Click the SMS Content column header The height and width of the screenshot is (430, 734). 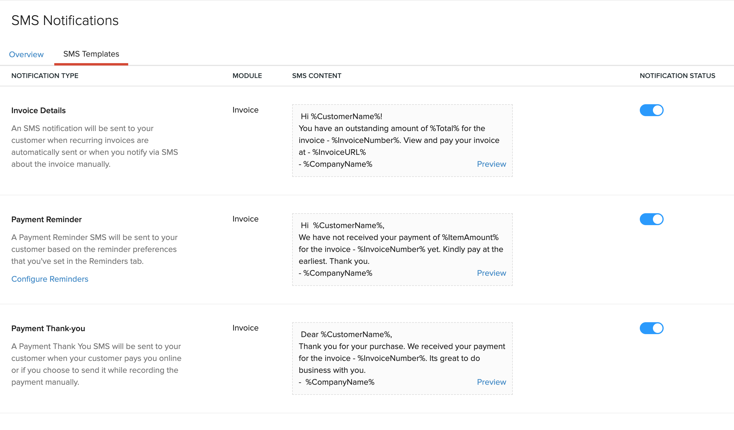tap(317, 76)
